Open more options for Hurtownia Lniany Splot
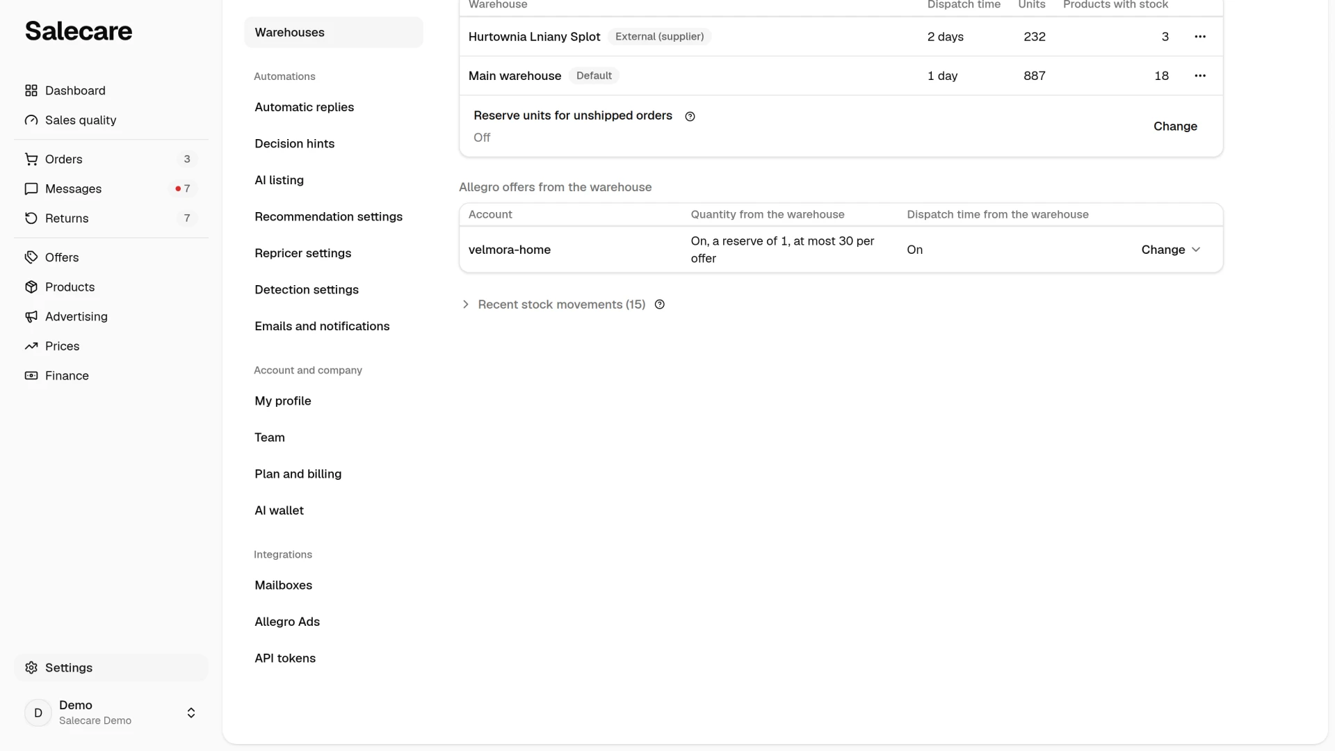The width and height of the screenshot is (1335, 751). [1200, 37]
